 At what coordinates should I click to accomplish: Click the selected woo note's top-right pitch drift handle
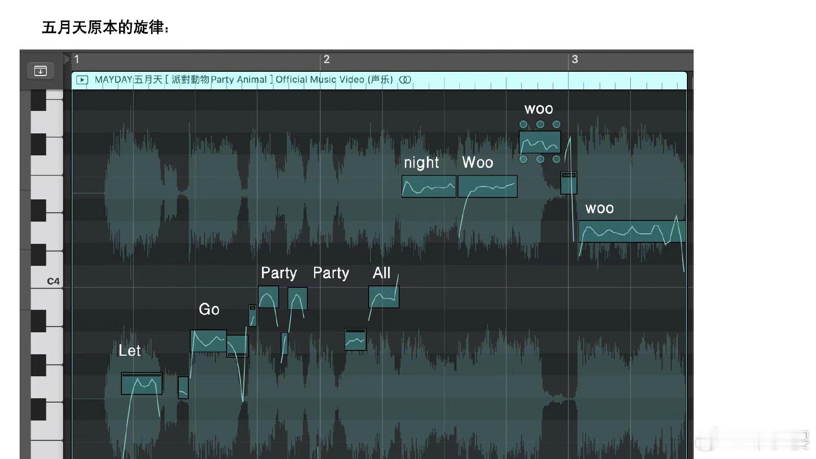(x=556, y=124)
